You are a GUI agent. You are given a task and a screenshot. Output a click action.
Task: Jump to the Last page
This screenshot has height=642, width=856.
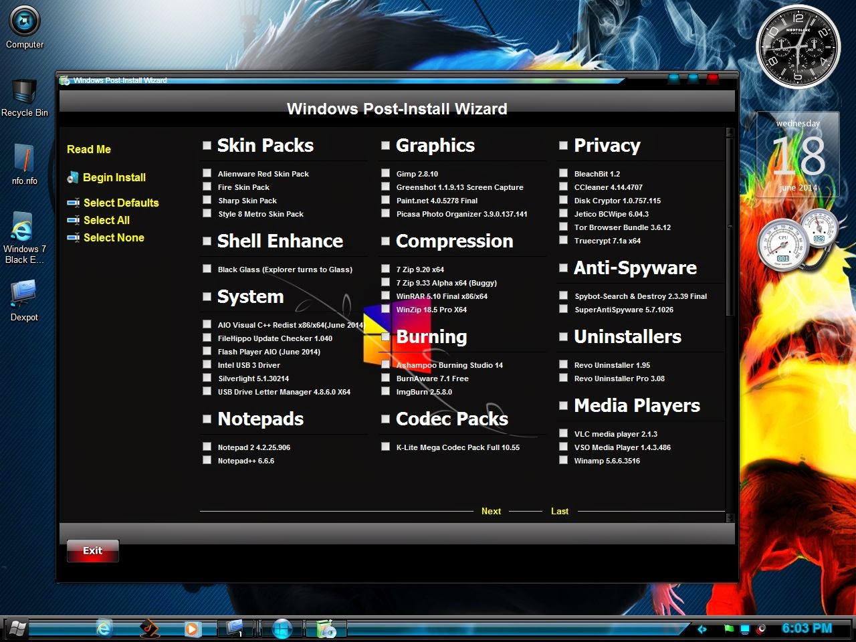click(560, 511)
